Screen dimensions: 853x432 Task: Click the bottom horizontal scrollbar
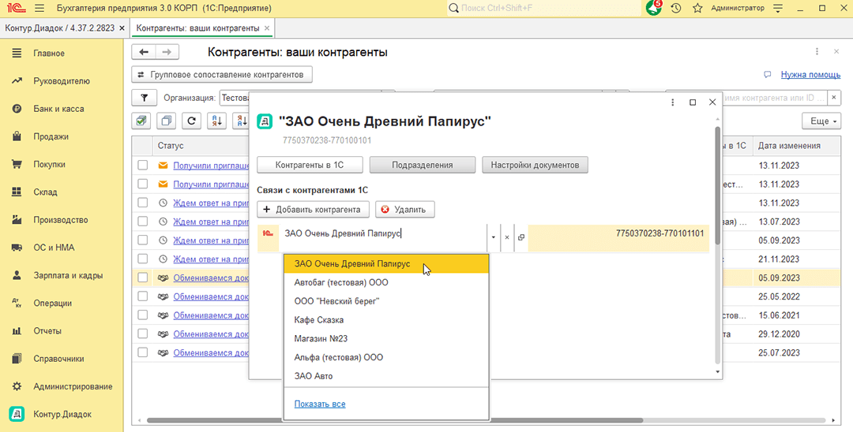click(394, 420)
